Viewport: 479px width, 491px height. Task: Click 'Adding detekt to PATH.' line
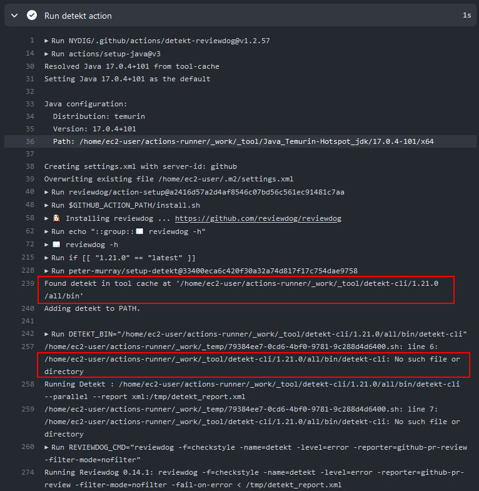point(93,308)
